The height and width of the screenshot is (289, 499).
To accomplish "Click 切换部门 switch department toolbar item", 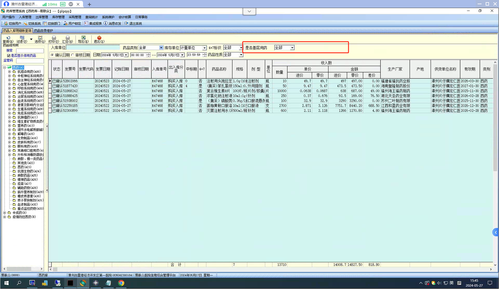I will [51, 24].
